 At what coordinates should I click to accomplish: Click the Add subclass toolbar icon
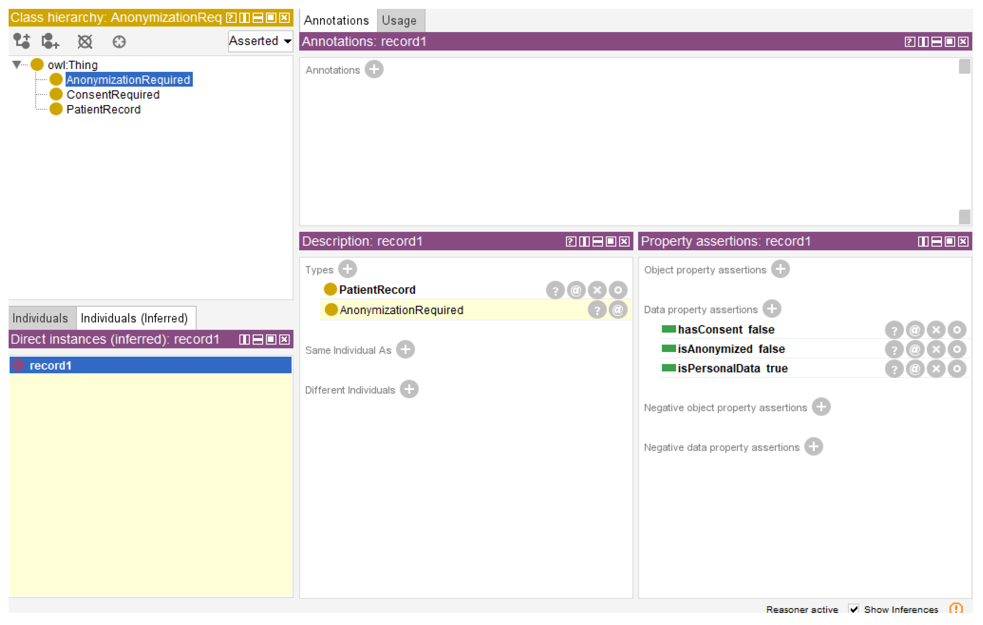(21, 41)
